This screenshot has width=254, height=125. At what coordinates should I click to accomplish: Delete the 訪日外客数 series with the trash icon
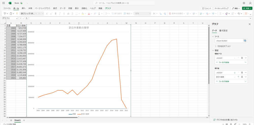[242, 77]
